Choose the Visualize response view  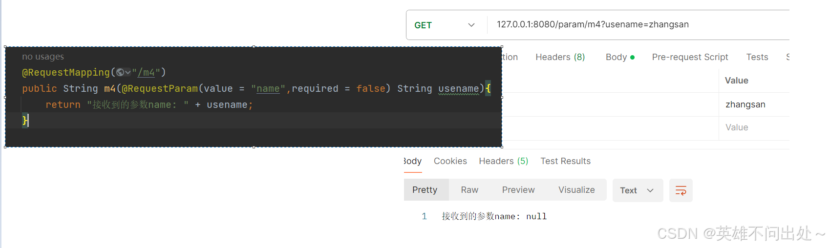point(576,190)
